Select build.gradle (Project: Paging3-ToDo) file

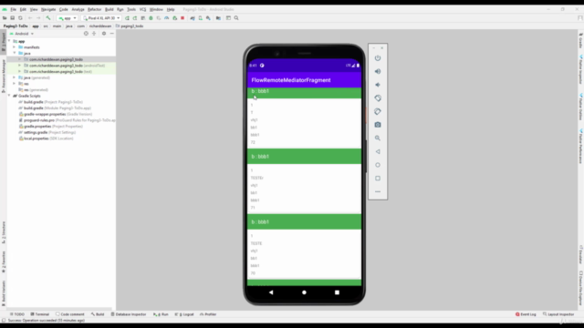51,102
